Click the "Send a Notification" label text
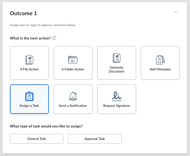 [73, 106]
